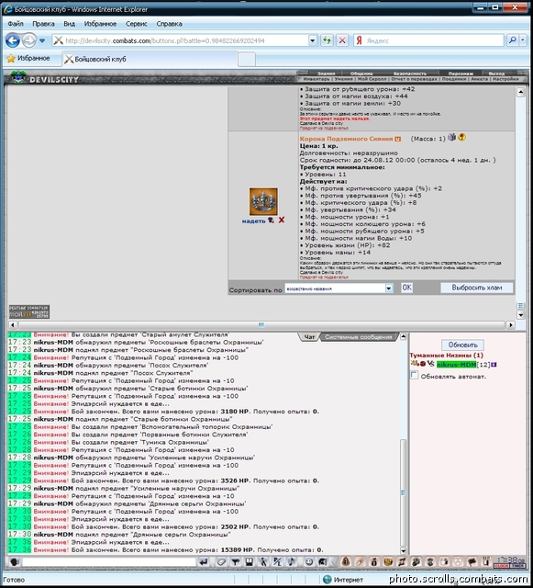Click the info icon after nikrus-MDM [12]
Viewport: 533px width, 588px height.
tap(494, 365)
